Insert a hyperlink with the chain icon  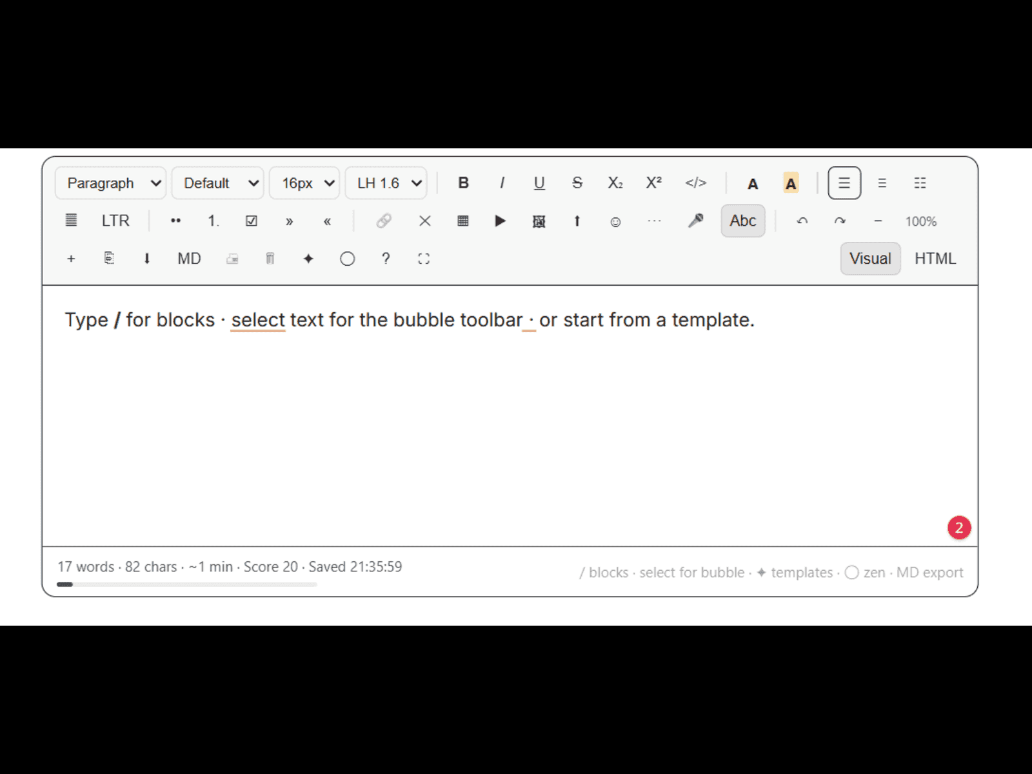(x=384, y=221)
